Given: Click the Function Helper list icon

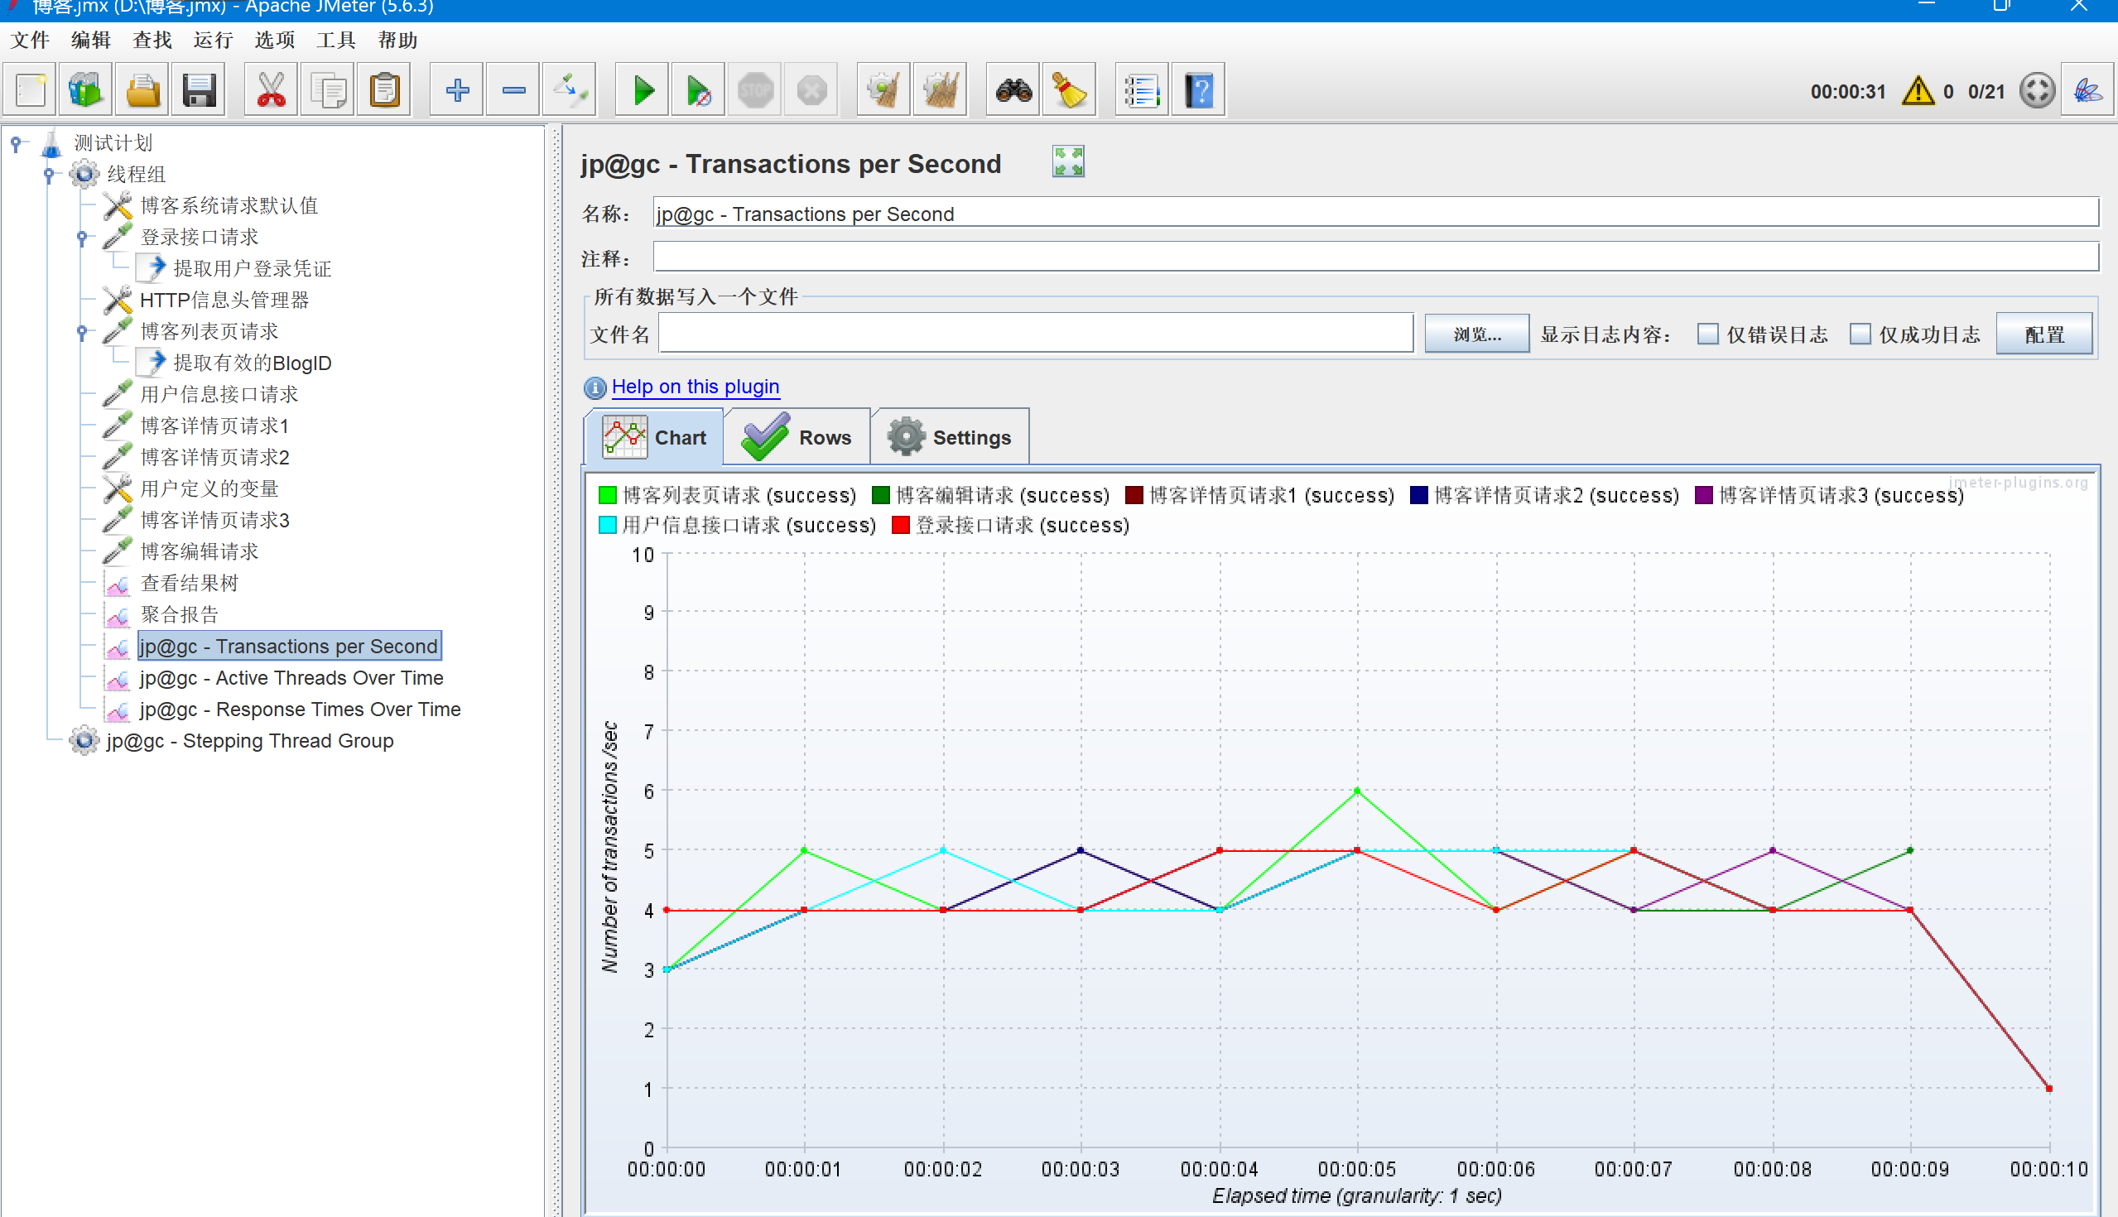Looking at the screenshot, I should point(1142,90).
